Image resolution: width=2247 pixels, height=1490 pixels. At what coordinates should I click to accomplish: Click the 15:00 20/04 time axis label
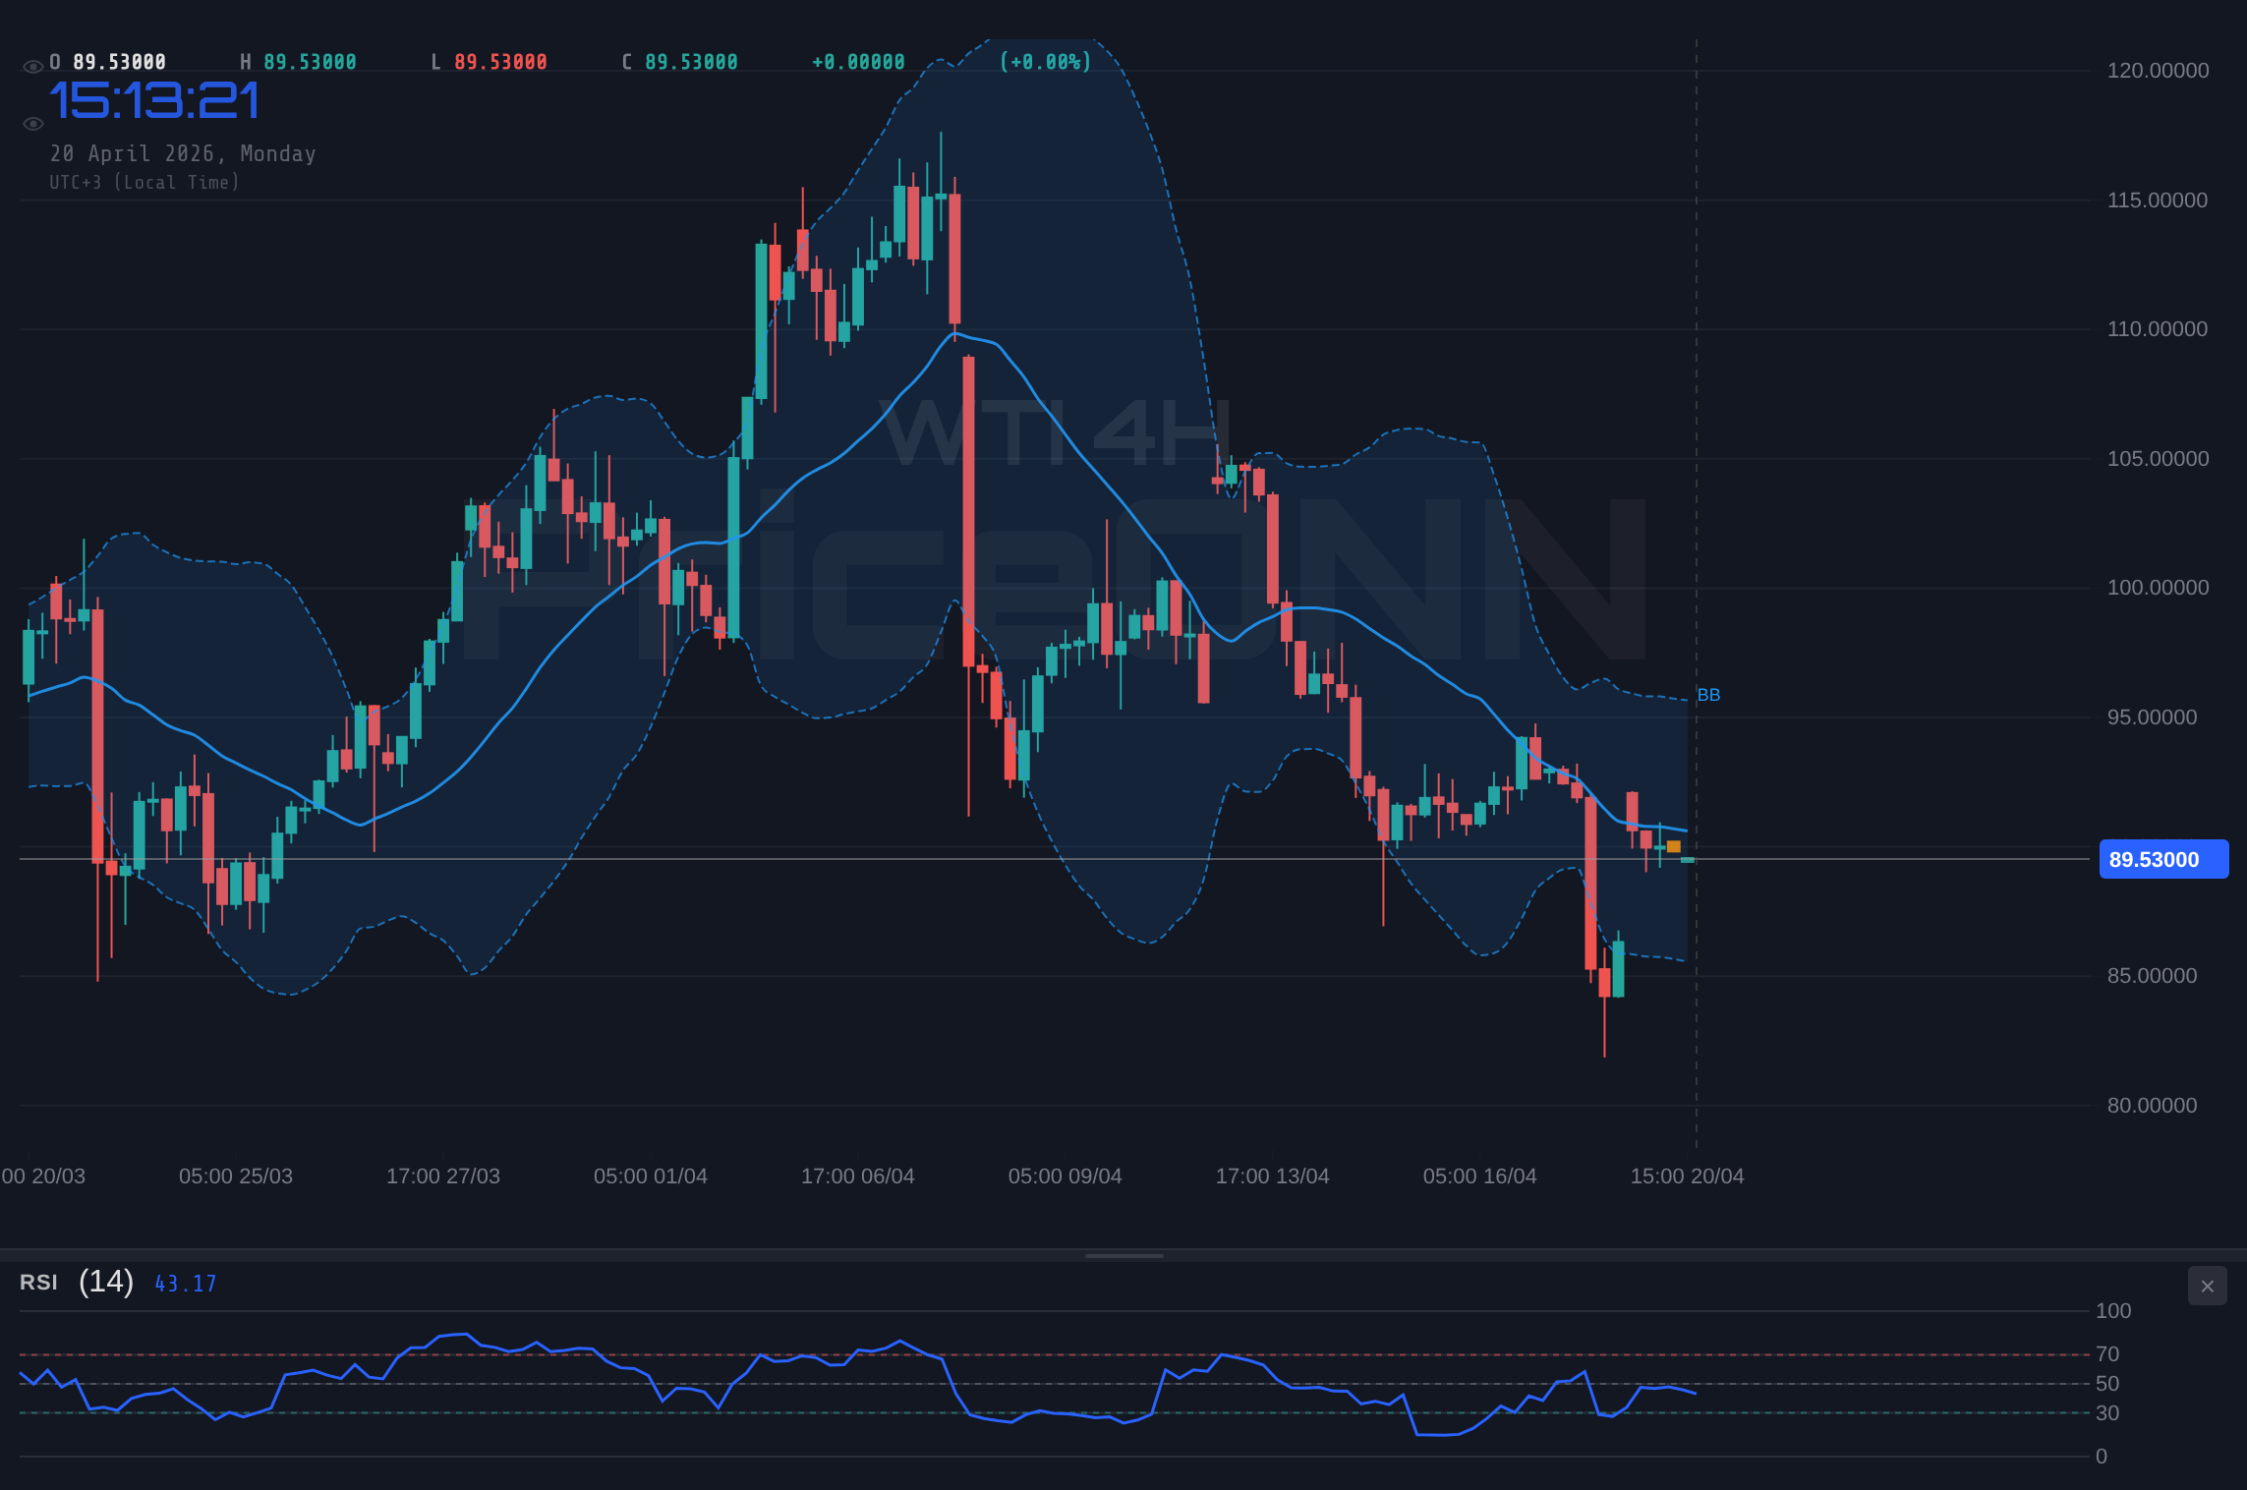(1688, 1176)
